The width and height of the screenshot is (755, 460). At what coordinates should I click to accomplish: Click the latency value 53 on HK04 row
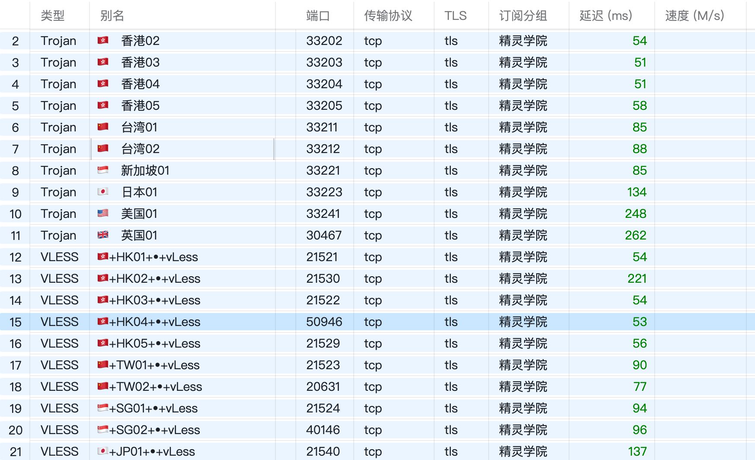click(x=640, y=322)
